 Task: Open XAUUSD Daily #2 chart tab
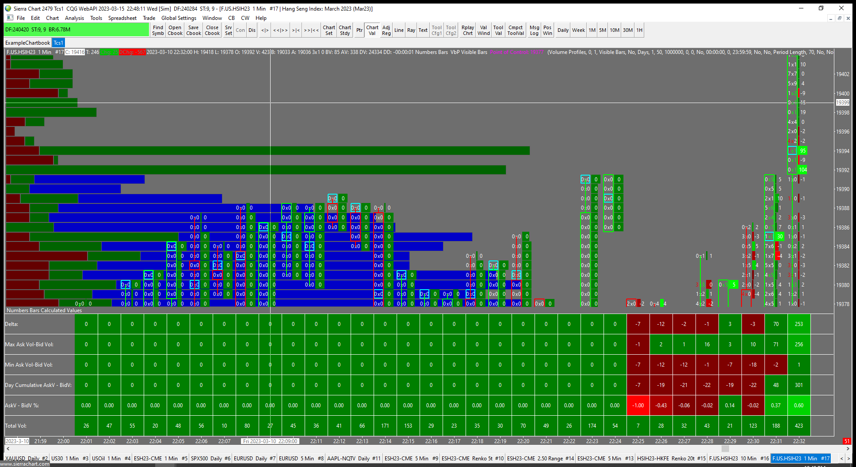27,459
